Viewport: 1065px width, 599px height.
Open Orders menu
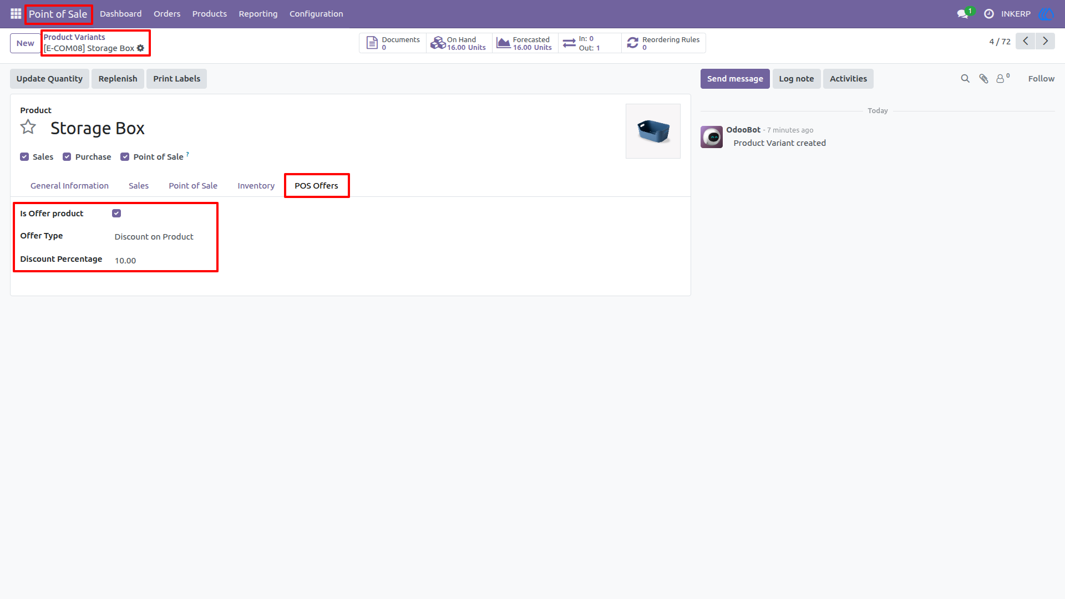pos(167,14)
